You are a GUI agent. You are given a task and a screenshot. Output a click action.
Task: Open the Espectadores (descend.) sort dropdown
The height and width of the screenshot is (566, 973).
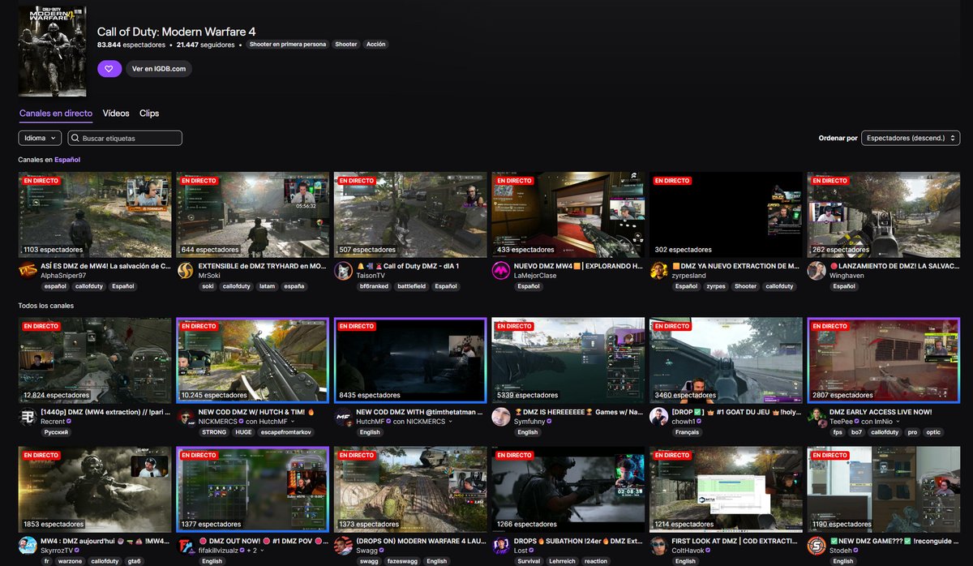(911, 138)
